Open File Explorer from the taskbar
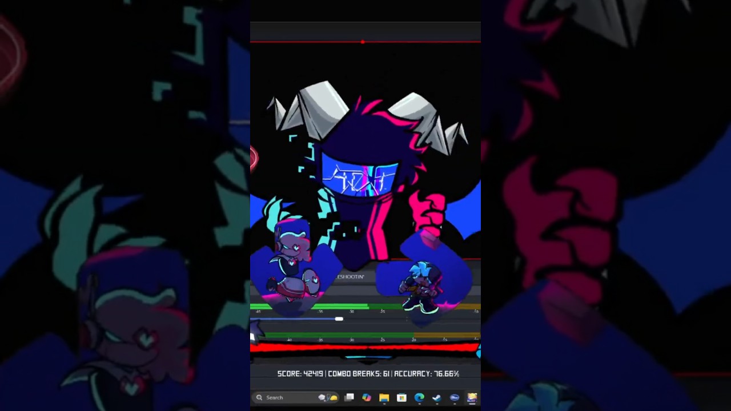Viewport: 731px width, 411px height. click(x=384, y=397)
